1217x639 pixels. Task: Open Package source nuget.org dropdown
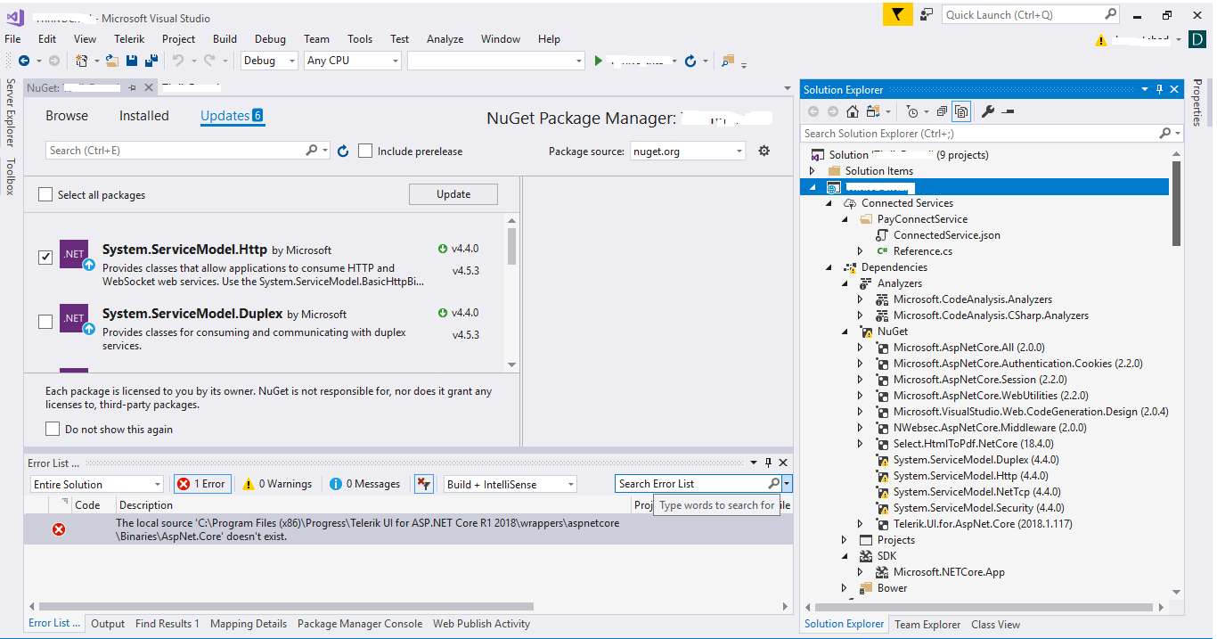688,151
